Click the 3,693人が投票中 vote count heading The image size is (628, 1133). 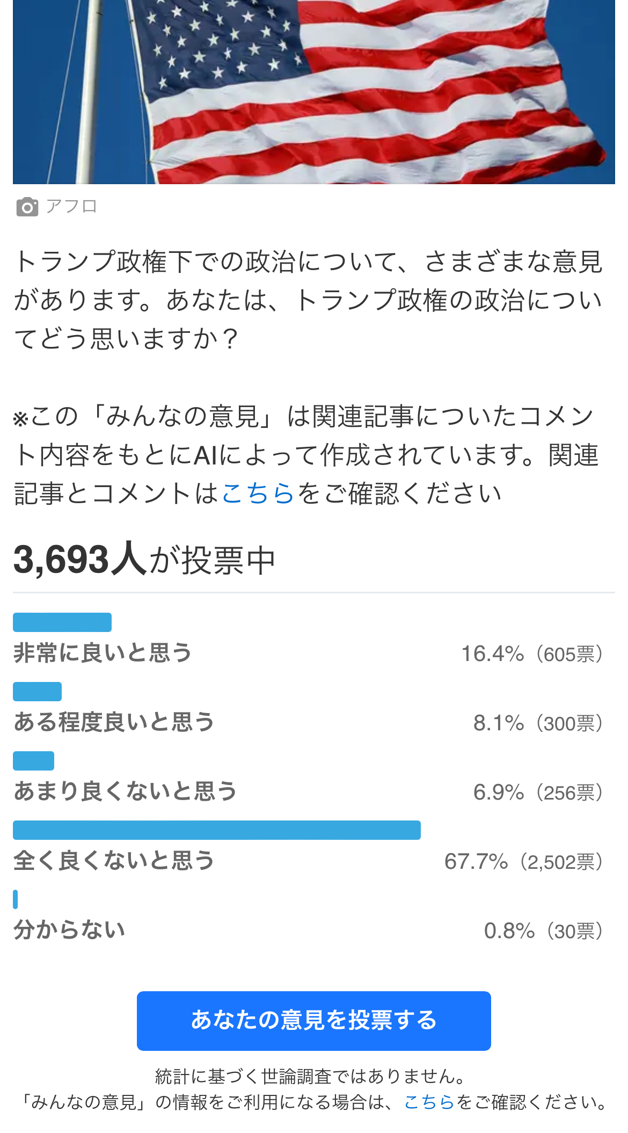click(144, 560)
